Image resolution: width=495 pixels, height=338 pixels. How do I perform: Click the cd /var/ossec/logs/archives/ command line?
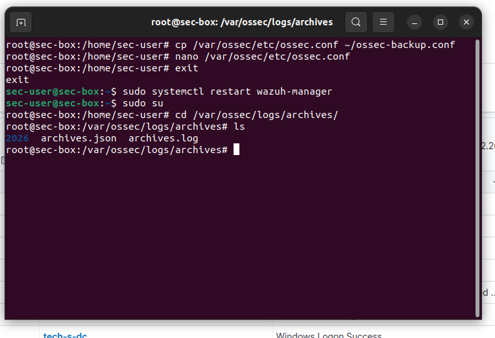tap(256, 115)
